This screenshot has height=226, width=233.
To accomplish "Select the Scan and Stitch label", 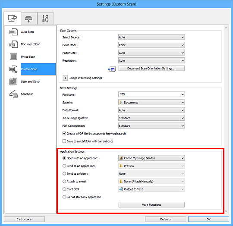I will tap(31, 82).
